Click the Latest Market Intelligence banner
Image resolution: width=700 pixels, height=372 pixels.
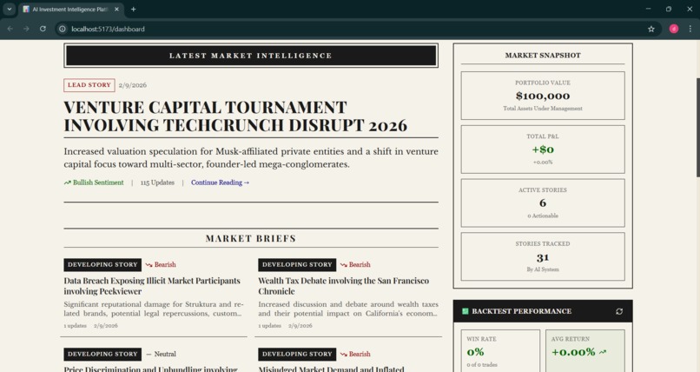251,56
